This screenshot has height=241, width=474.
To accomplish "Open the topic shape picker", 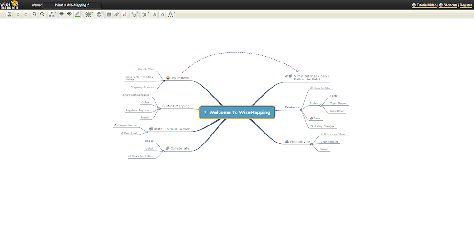I will click(x=52, y=14).
